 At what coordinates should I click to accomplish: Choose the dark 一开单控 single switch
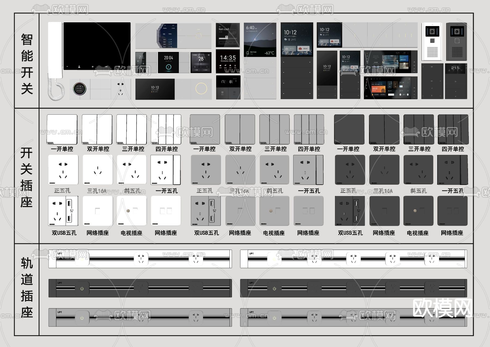[349, 129]
